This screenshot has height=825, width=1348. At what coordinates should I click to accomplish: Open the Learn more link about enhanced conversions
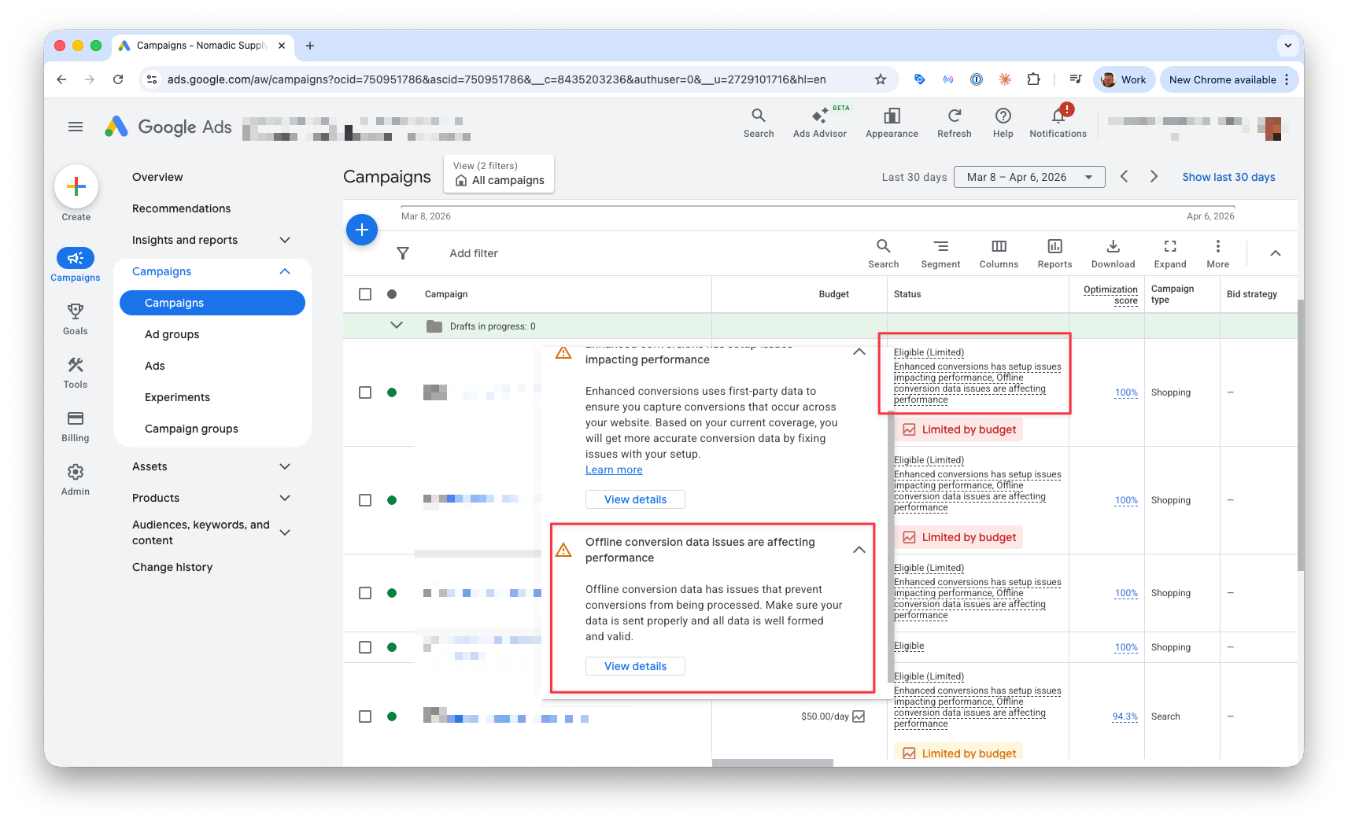614,469
